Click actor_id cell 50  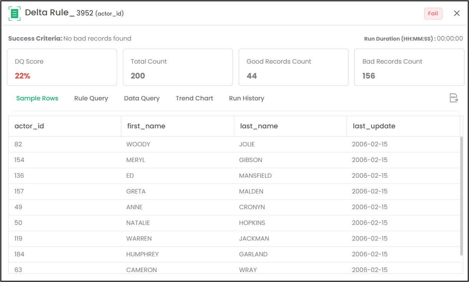(65, 223)
